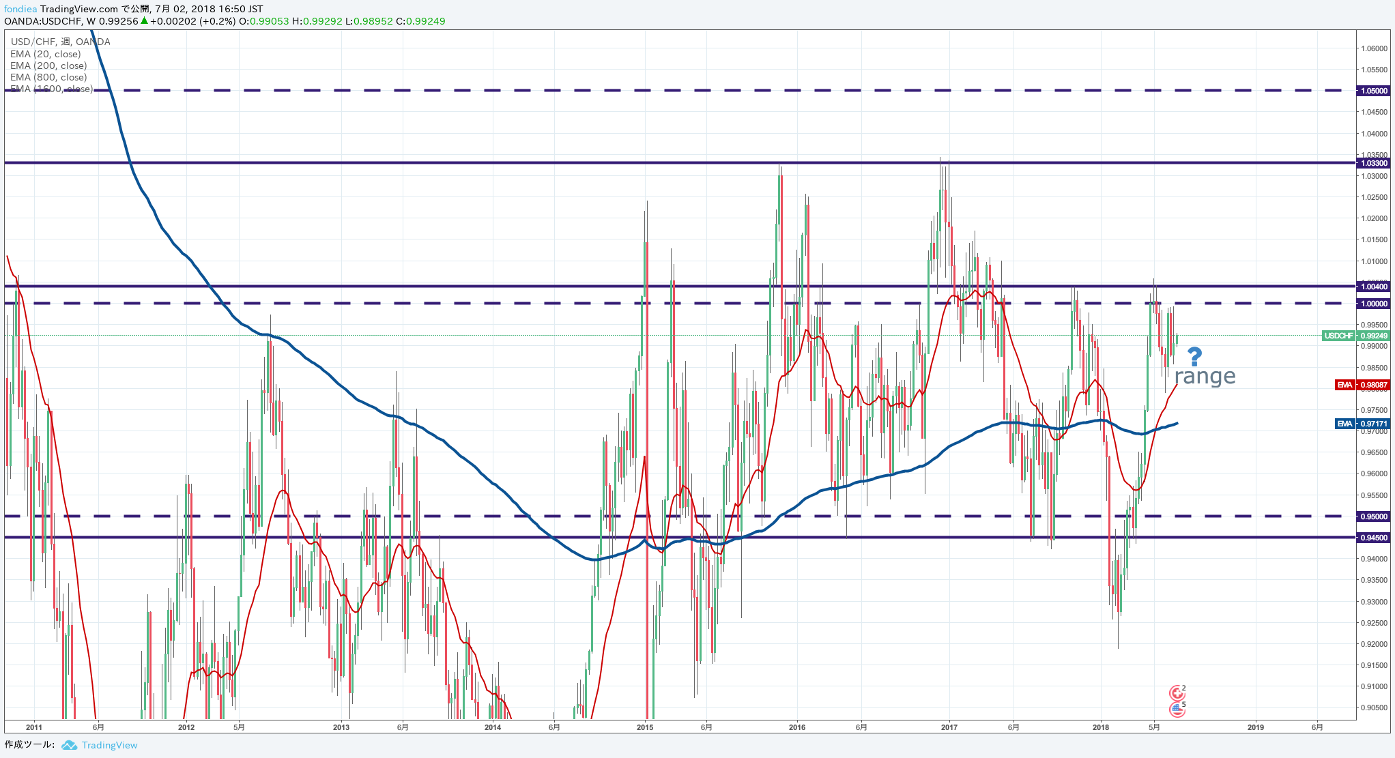
Task: Click the 1.00400 price level label
Action: point(1373,287)
